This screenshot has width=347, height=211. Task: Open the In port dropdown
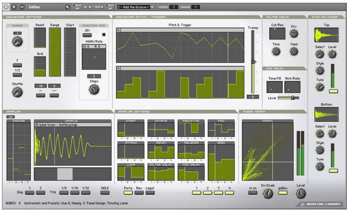(x=87, y=7)
